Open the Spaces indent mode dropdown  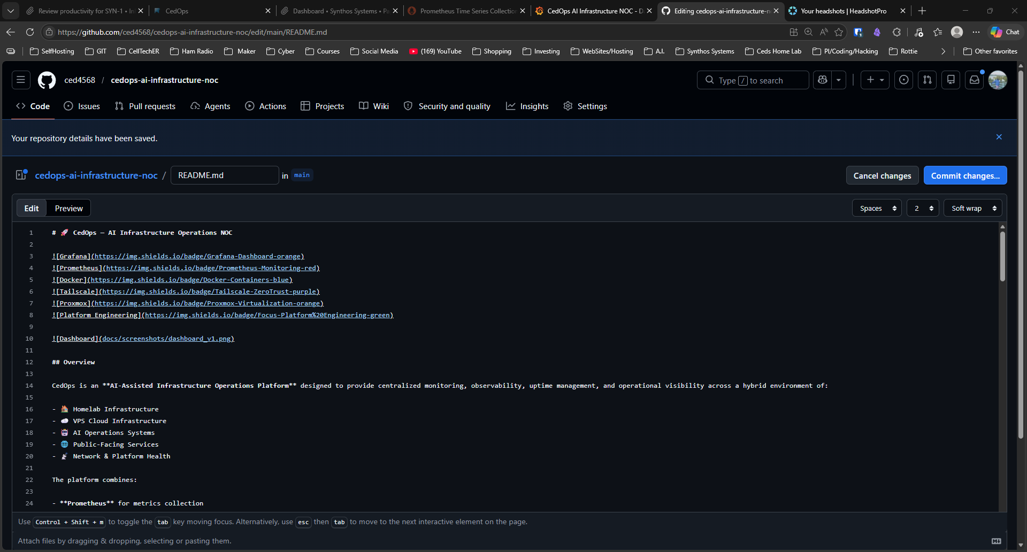point(877,208)
